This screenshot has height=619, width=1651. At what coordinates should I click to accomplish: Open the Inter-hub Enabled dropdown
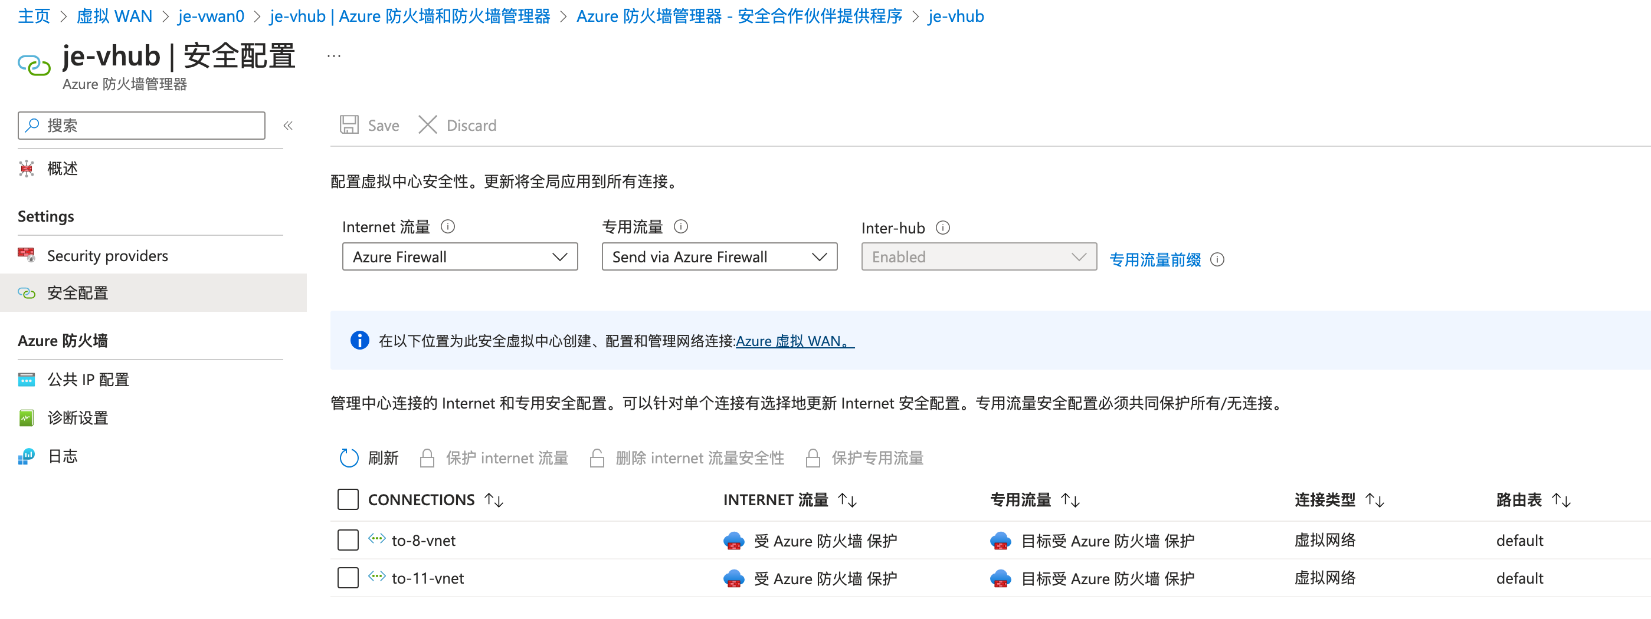coord(980,256)
